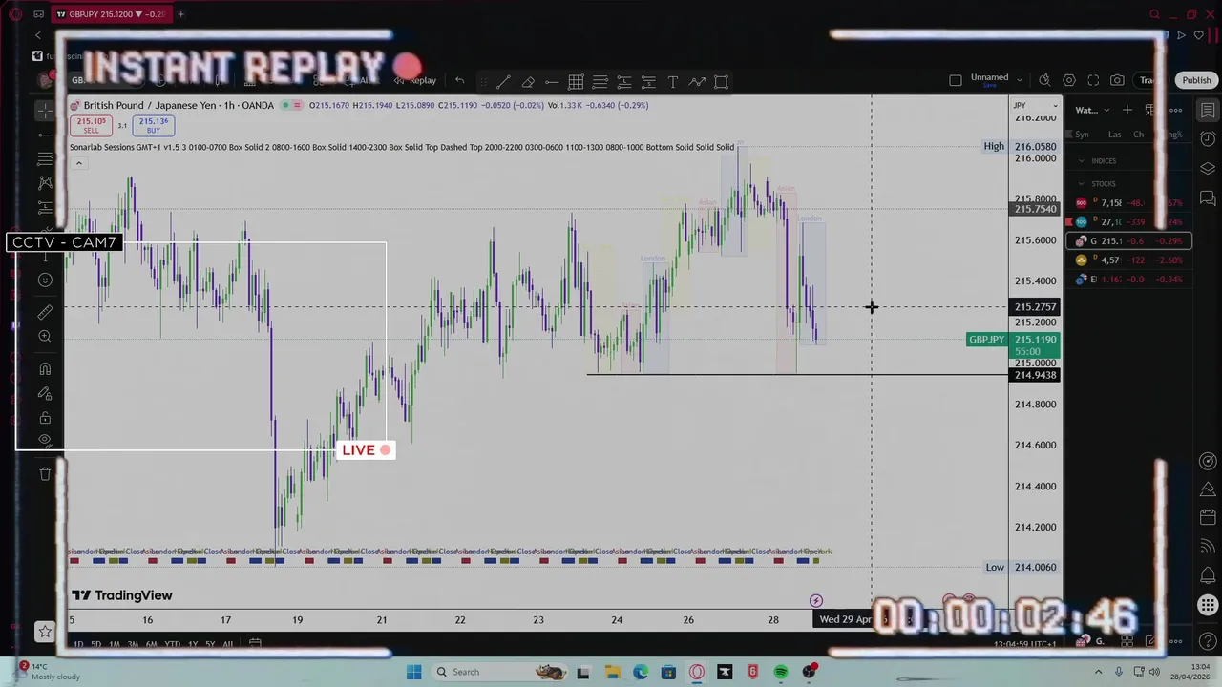Select the horizontal line tool
1222x687 pixels.
tap(552, 82)
